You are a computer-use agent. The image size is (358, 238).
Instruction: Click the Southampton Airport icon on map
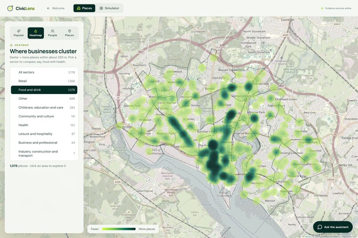(x=282, y=58)
